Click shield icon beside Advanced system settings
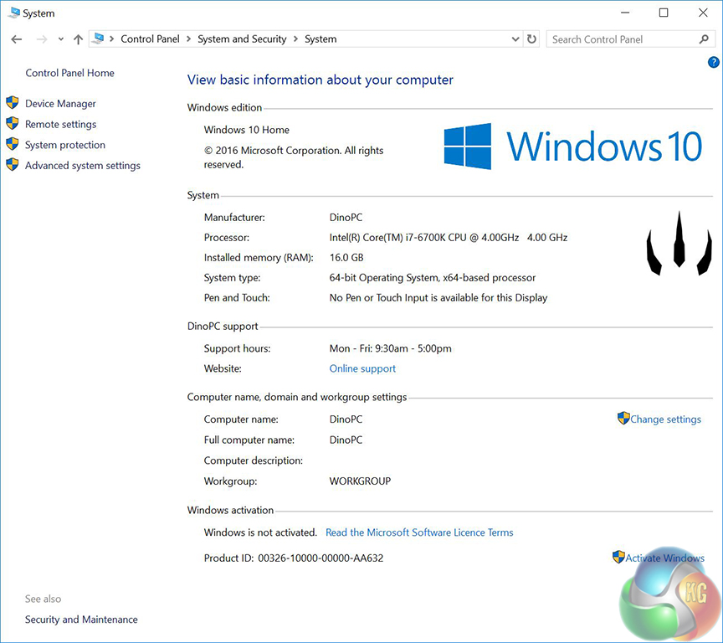Screen dimensions: 723x643 coord(13,165)
